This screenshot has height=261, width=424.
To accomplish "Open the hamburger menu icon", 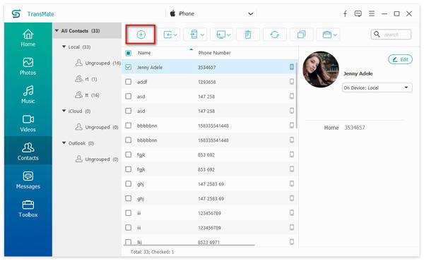I will [372, 13].
